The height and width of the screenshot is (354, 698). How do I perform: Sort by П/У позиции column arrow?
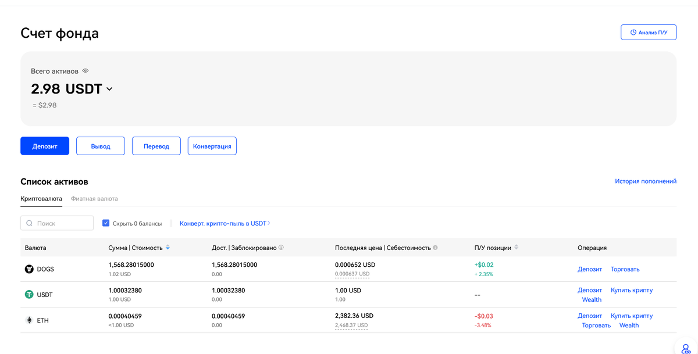[516, 248]
